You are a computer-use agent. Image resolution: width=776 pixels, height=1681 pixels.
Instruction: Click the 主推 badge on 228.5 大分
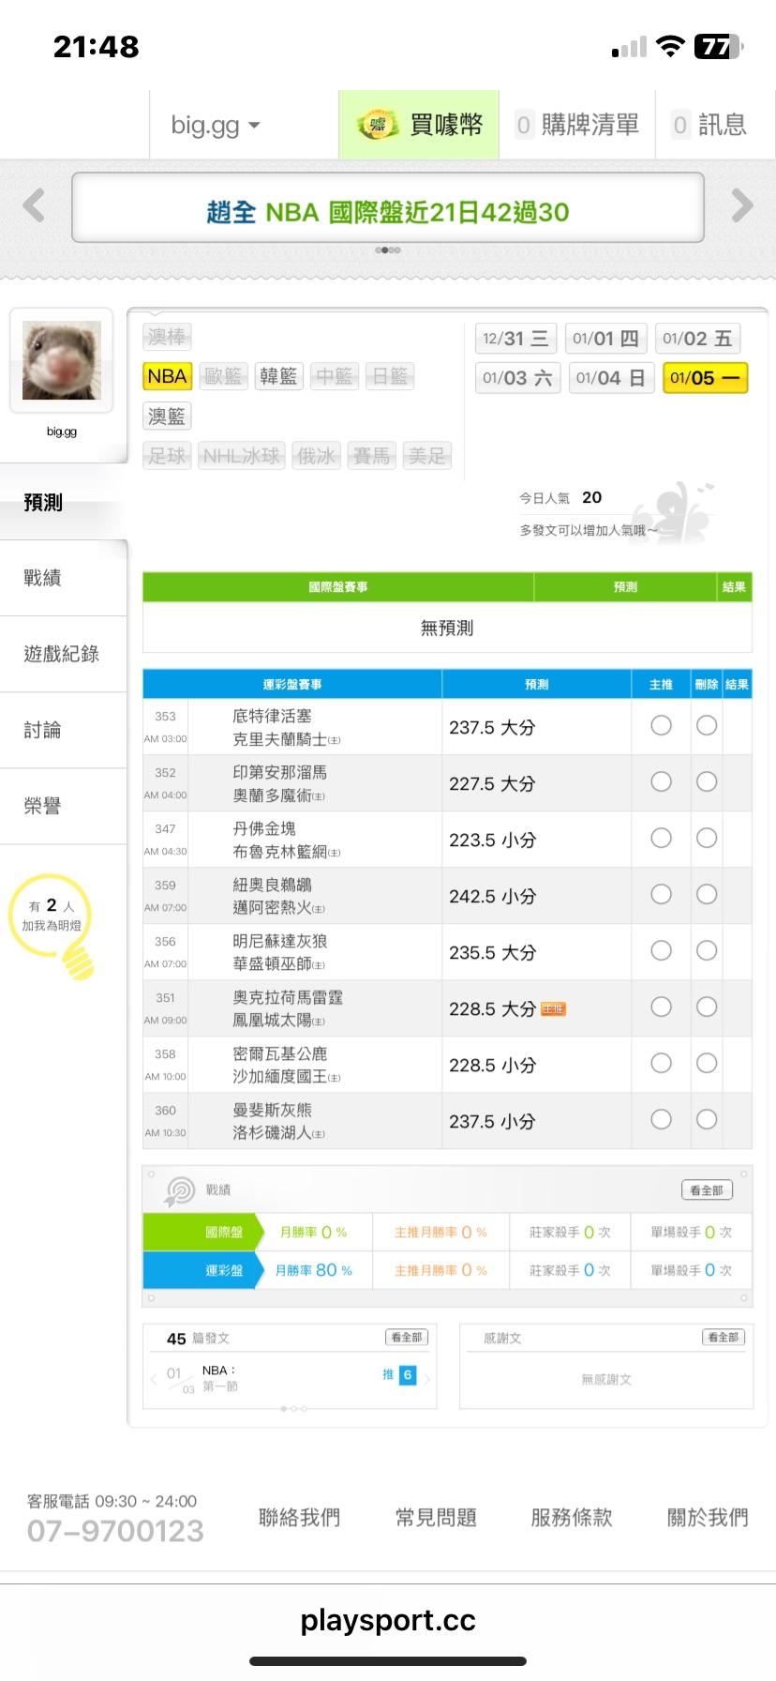pos(553,1009)
